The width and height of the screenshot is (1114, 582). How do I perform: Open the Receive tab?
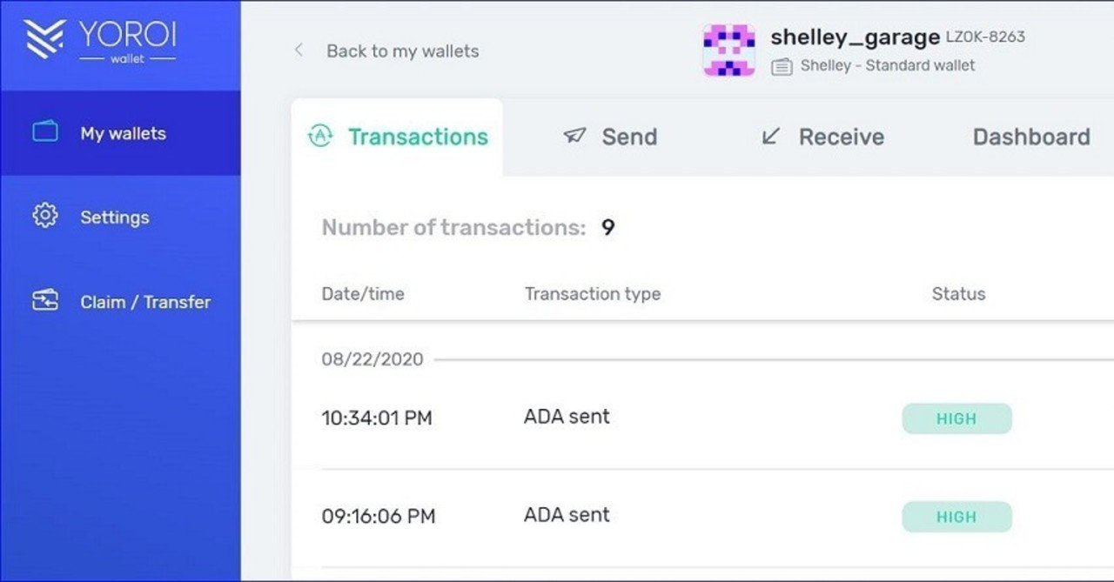tap(841, 137)
